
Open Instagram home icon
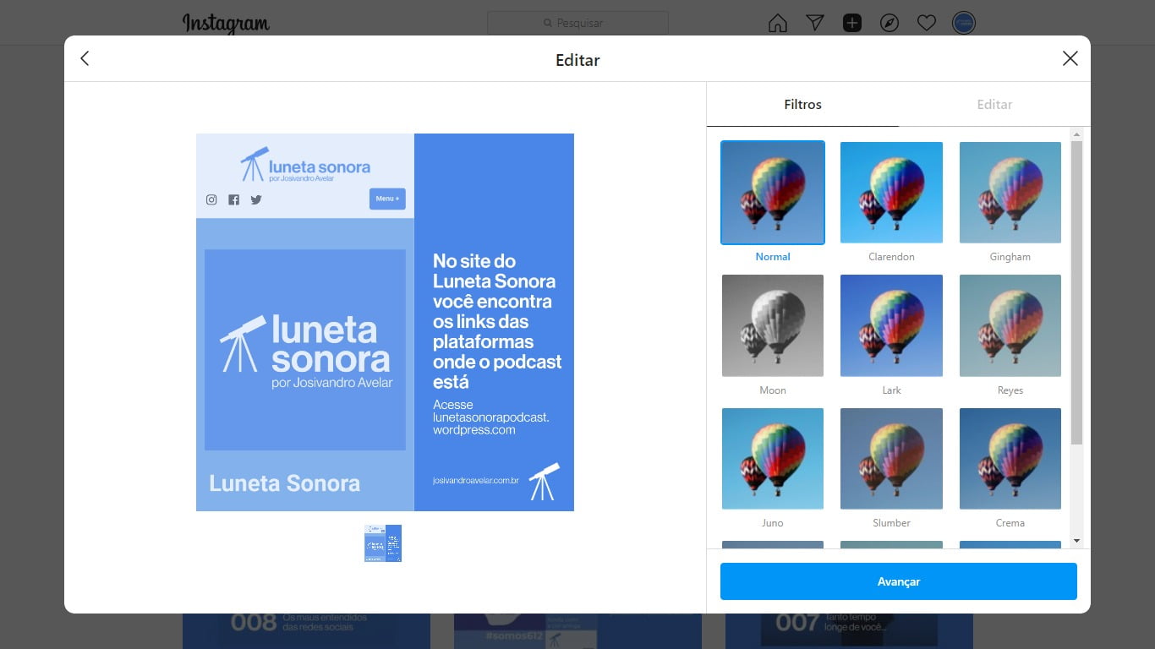pos(778,23)
